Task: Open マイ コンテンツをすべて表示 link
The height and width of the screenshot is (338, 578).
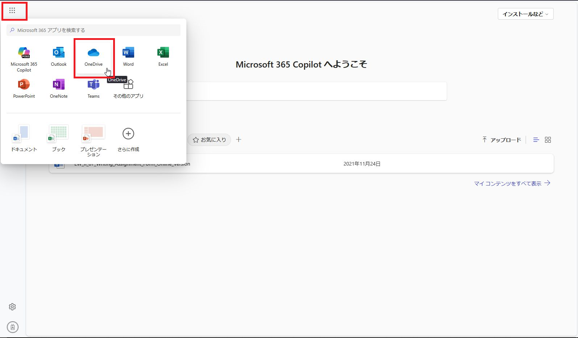Action: pos(512,183)
